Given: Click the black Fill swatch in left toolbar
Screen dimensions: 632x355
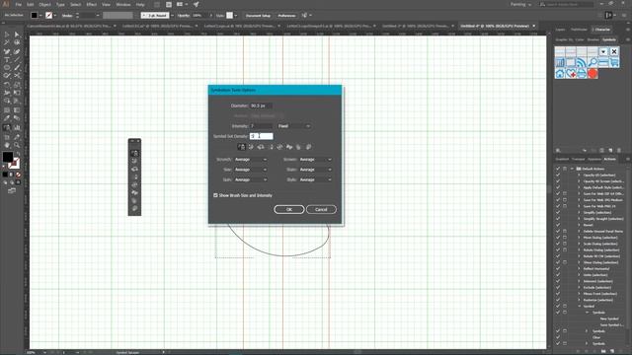Looking at the screenshot, I should coord(7,157).
